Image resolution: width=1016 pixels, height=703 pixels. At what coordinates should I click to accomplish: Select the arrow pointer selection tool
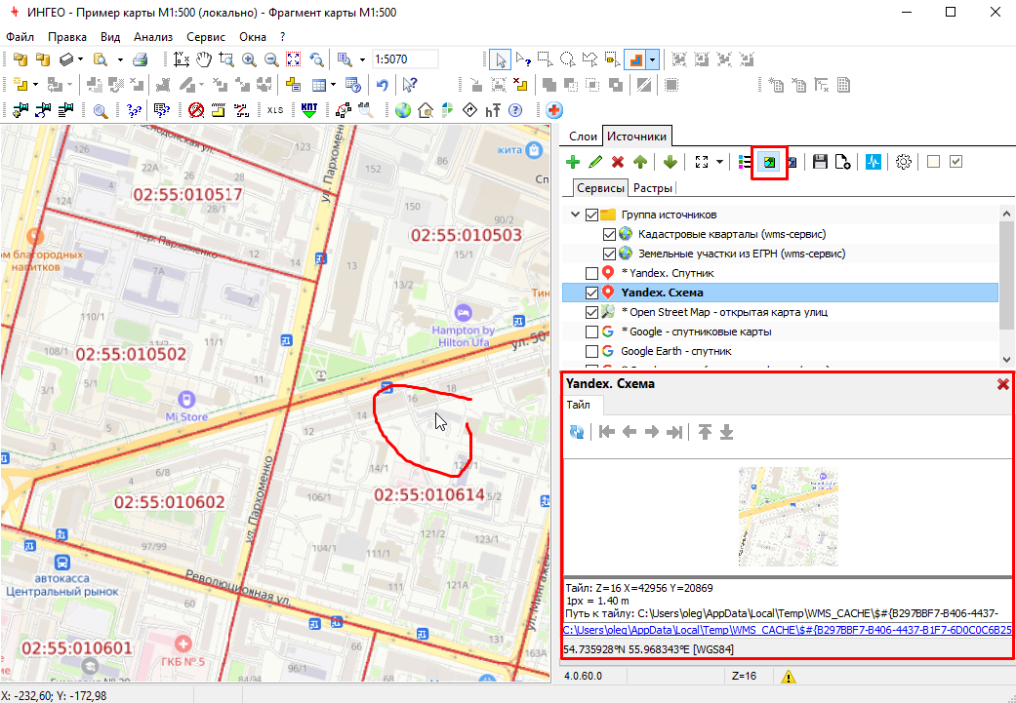[500, 59]
